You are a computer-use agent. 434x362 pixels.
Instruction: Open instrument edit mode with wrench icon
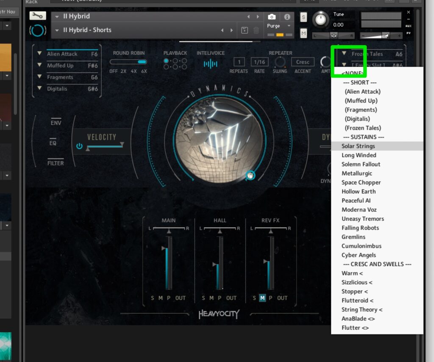38,16
